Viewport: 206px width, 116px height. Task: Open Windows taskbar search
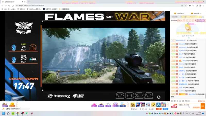[8, 113]
